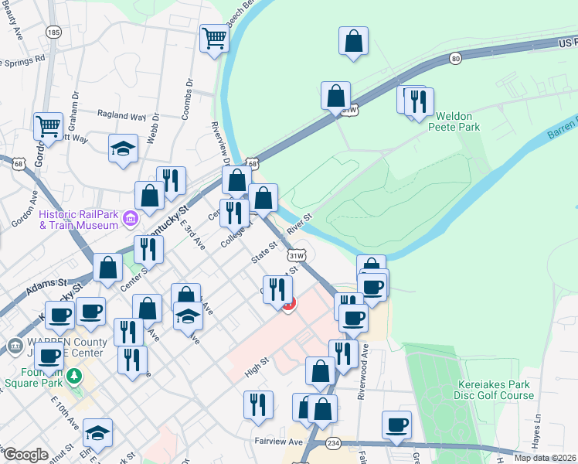578x464 pixels.
Task: Click the shopping bag marker beside High St
Action: pyautogui.click(x=321, y=371)
